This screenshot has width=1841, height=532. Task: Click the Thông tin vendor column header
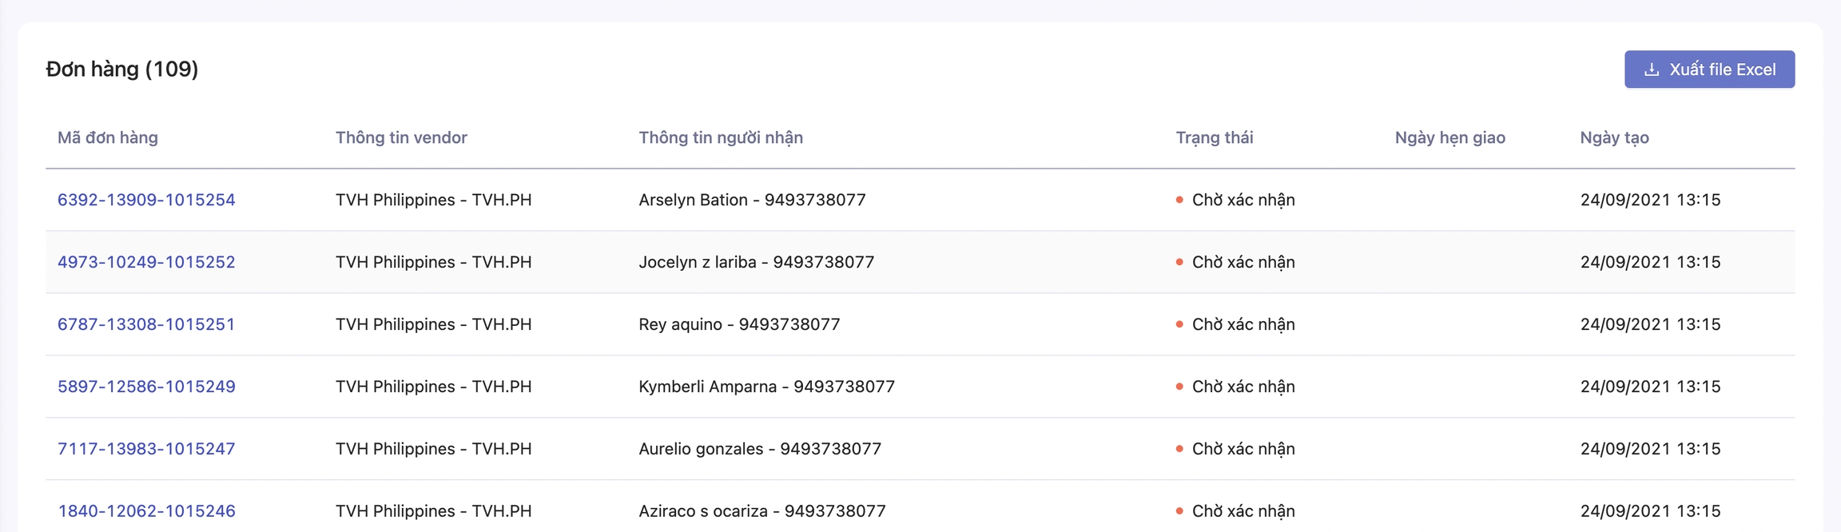click(x=401, y=137)
